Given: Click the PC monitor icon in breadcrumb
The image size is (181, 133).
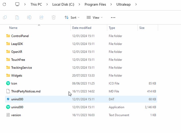Looking at the screenshot, I should [x=17, y=4].
